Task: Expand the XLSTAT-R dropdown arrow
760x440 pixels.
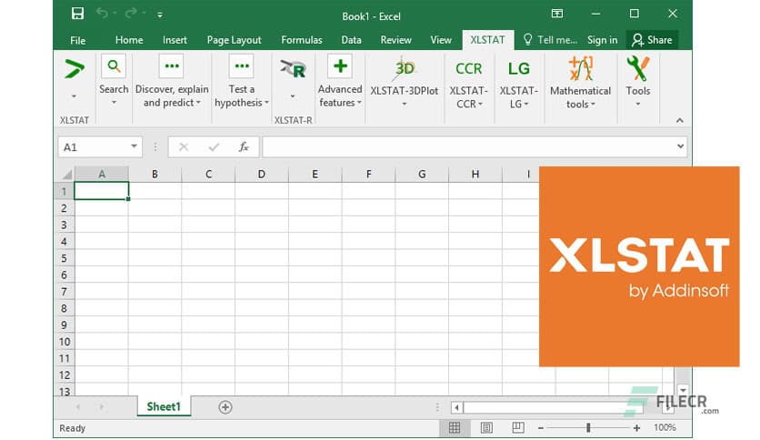Action: click(x=292, y=96)
